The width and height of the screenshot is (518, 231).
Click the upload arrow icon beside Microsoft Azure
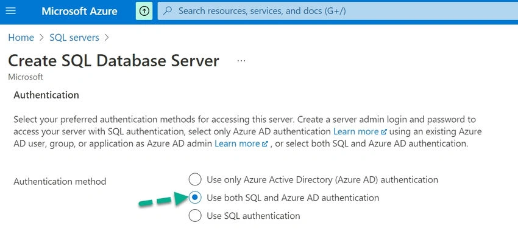(x=144, y=11)
